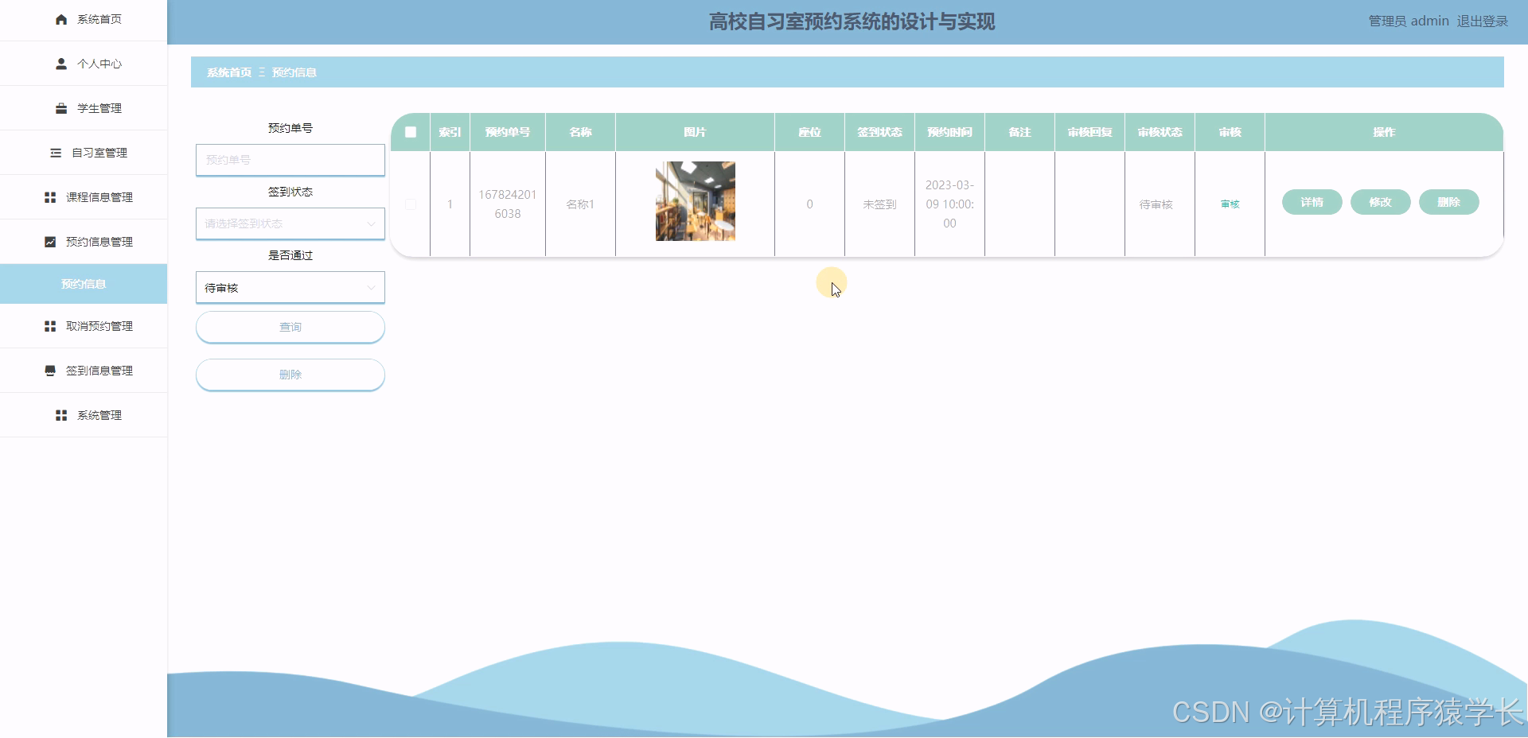Click the 名称1 cell
Screen dimensions: 1528x738
click(x=581, y=204)
